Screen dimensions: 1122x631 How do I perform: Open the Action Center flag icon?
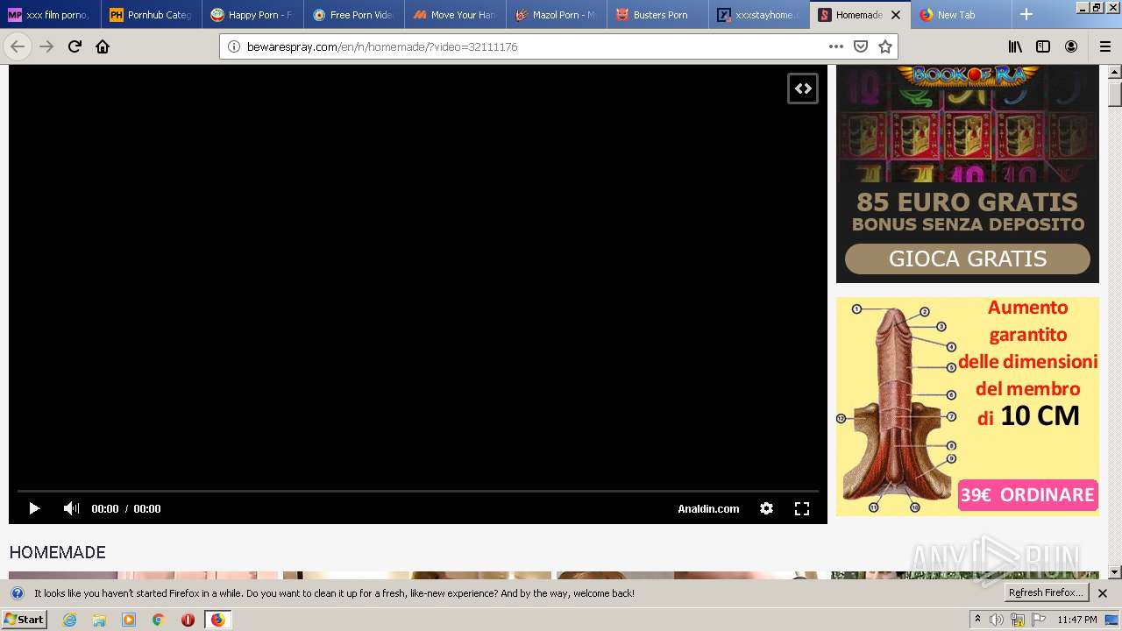pyautogui.click(x=1039, y=620)
